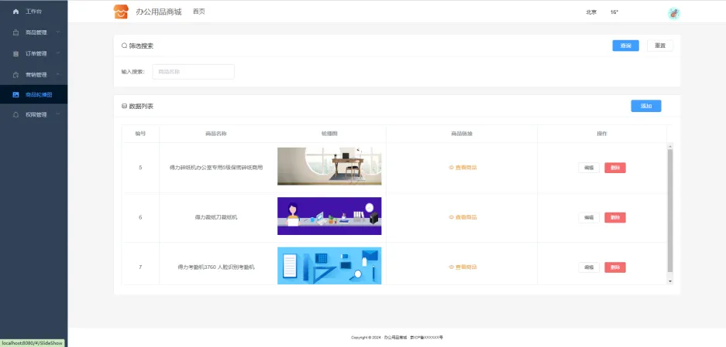Viewport: 726px width, 347px height.
Task: Collapse the 营销管理 submenu arrow
Action: (x=58, y=74)
